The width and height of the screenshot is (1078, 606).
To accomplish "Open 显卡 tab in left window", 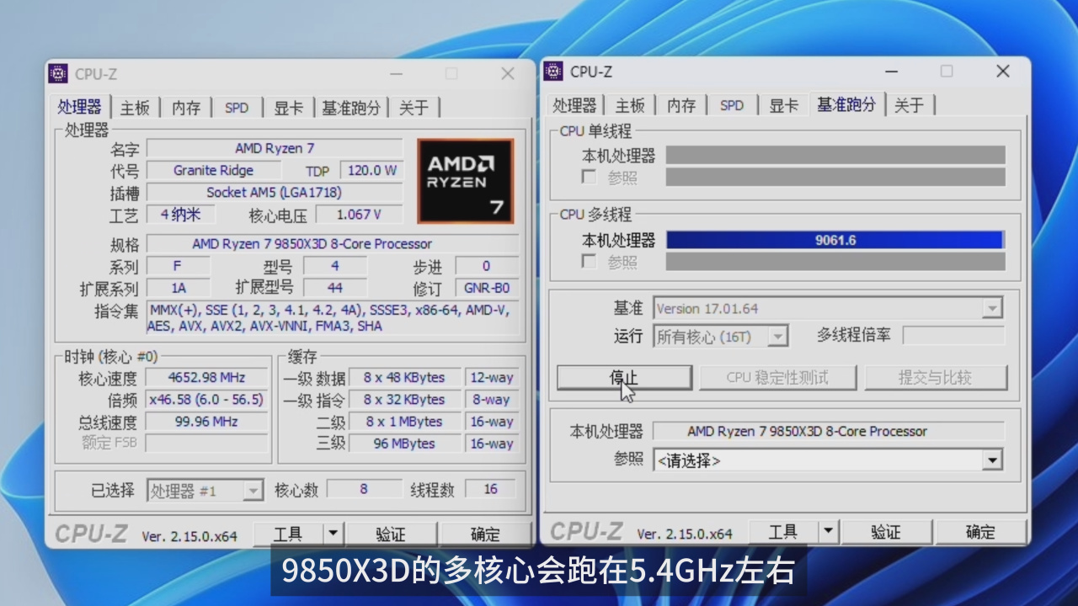I will click(288, 108).
